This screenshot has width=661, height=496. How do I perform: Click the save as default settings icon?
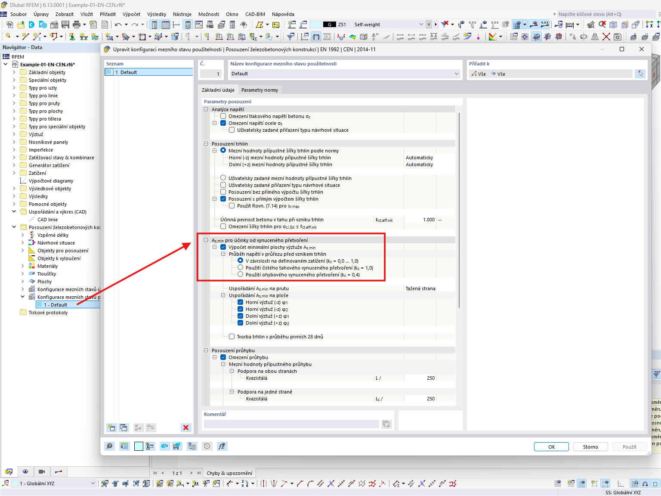coord(177,446)
